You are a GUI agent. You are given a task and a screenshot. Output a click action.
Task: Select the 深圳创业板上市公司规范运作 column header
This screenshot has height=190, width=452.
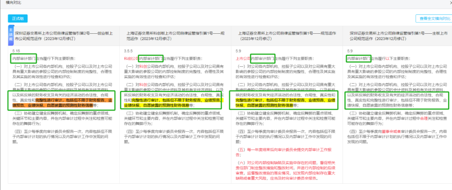point(64,35)
